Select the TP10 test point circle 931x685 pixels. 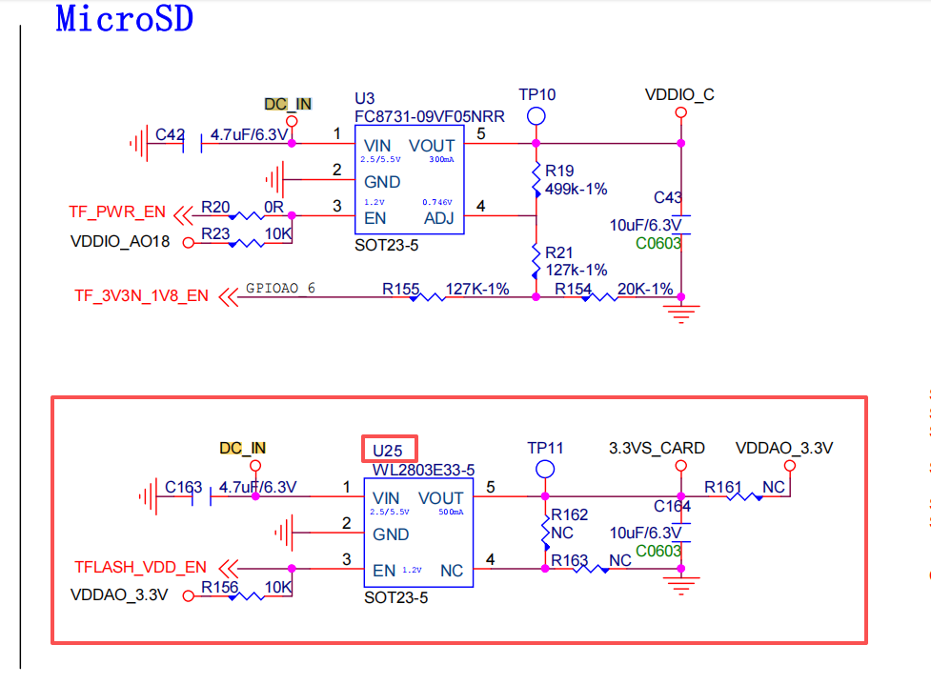pos(536,116)
